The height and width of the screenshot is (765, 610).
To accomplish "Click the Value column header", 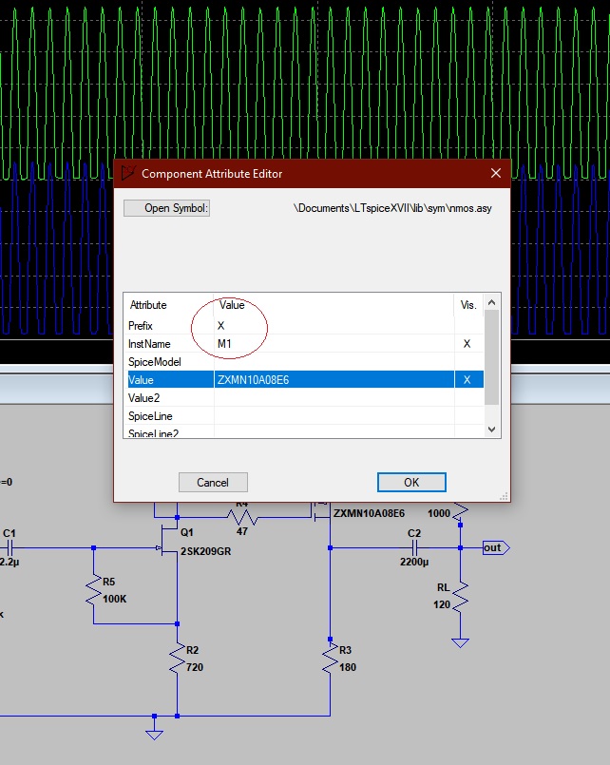I will click(x=232, y=305).
